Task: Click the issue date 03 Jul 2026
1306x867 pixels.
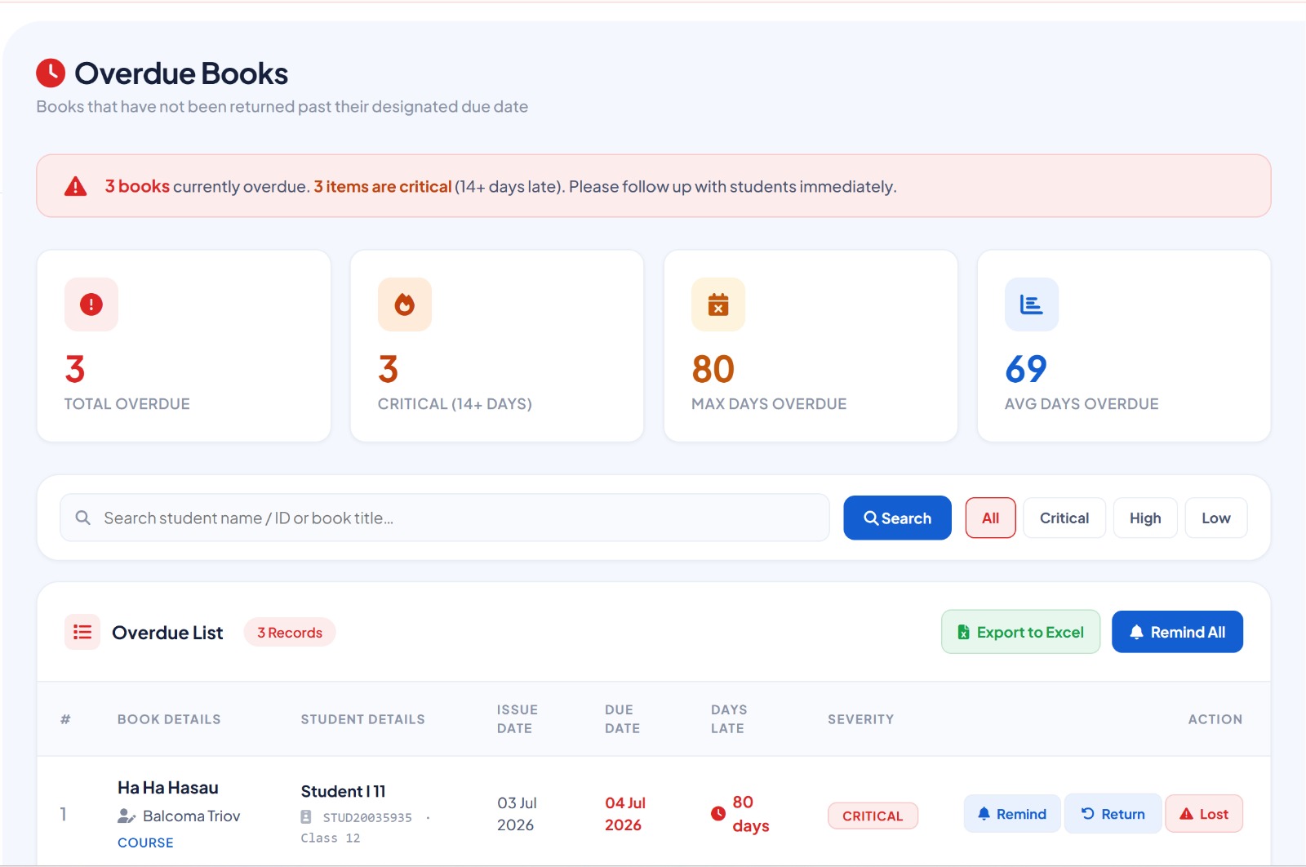Action: point(517,814)
